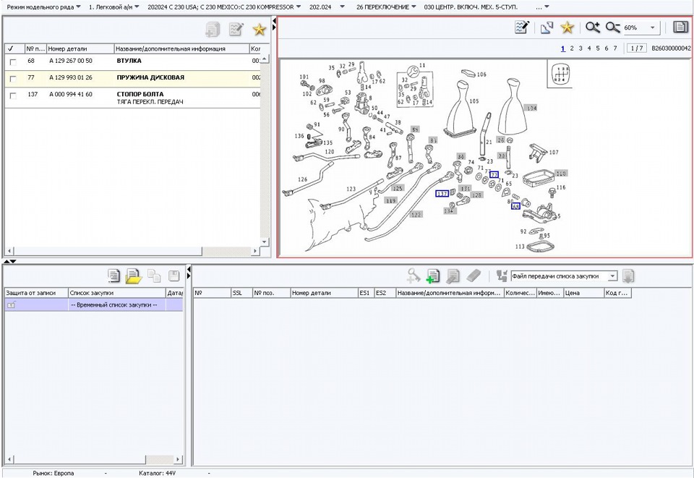This screenshot has width=694, height=478.
Task: Select the Временный список закупки row
Action: (x=94, y=304)
